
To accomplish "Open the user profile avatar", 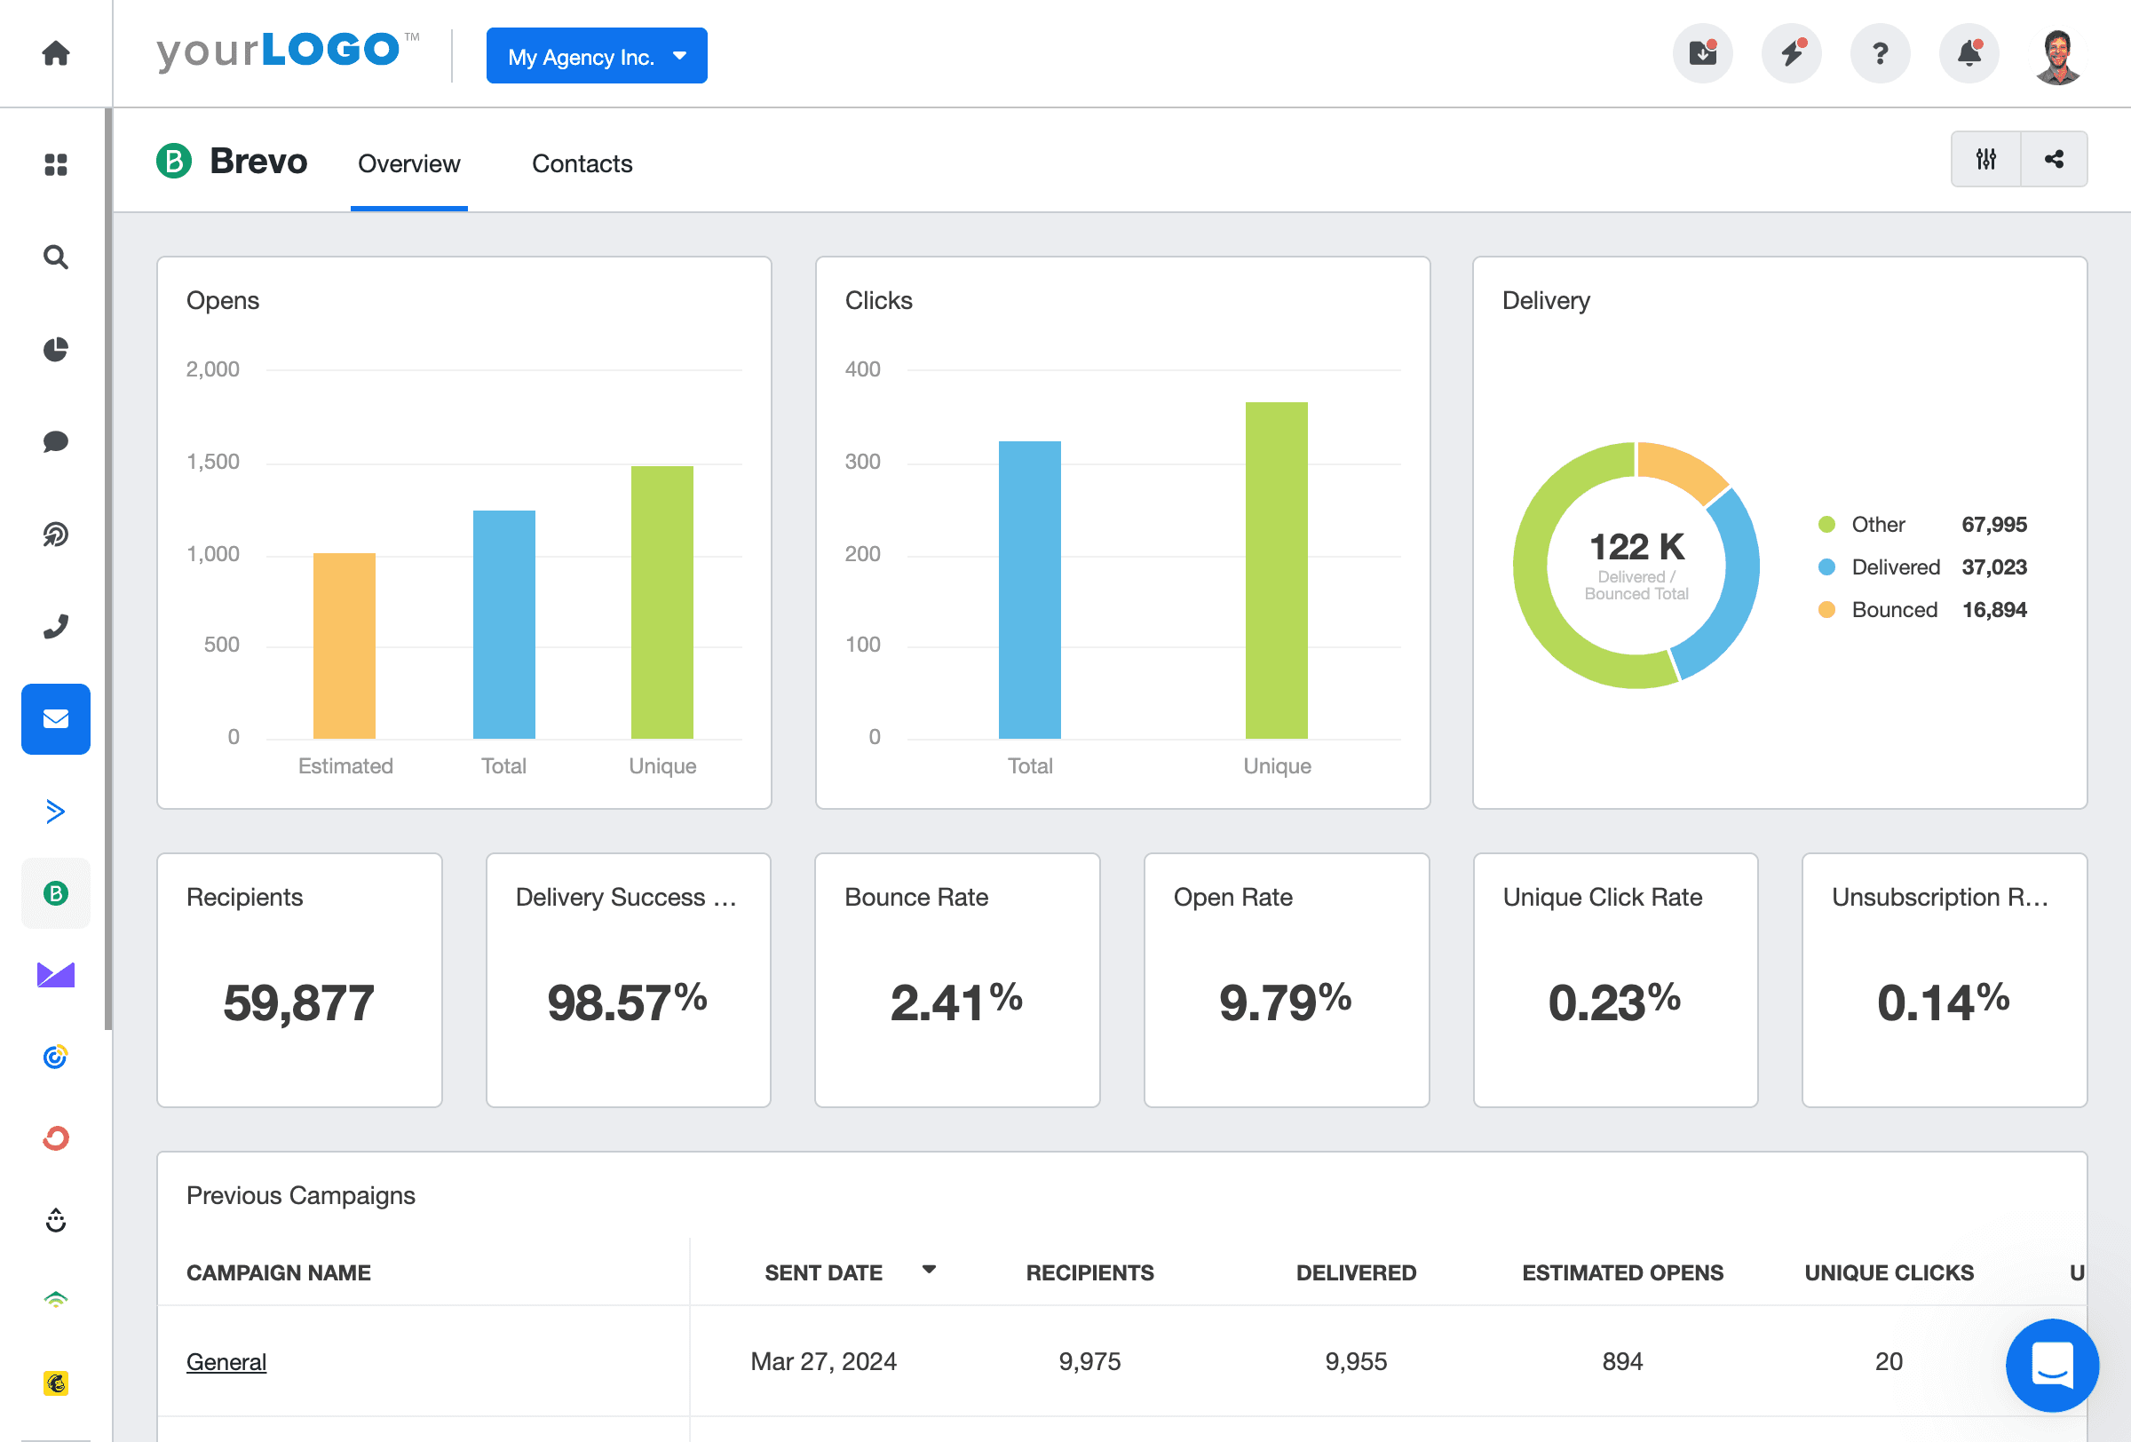I will pos(2056,55).
